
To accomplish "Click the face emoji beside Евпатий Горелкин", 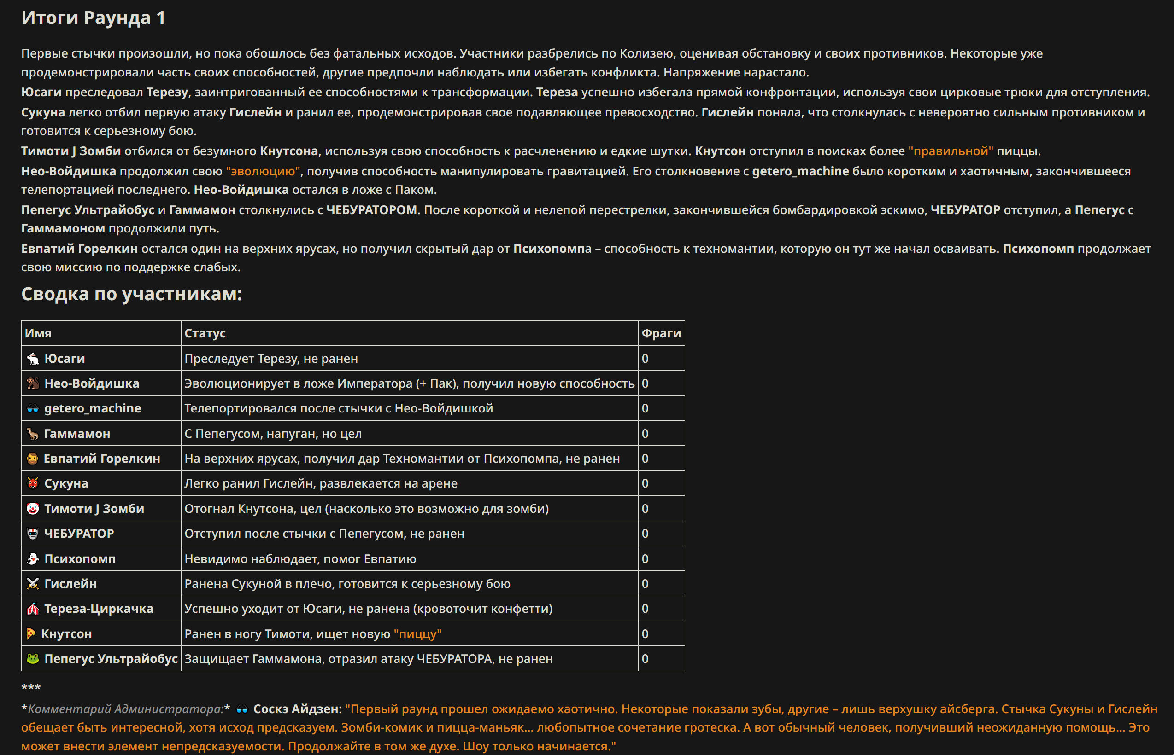I will coord(32,459).
